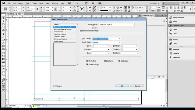This screenshot has height=110, width=195.
Task: Open the Case dropdown
Action: (x=108, y=53)
